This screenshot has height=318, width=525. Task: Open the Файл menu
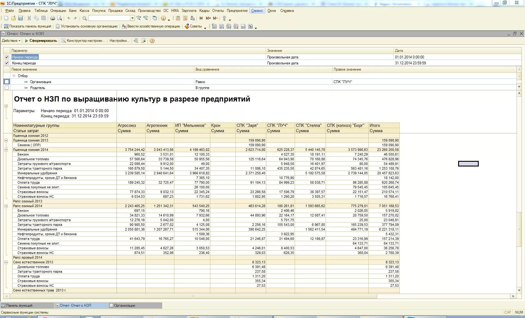click(9, 11)
